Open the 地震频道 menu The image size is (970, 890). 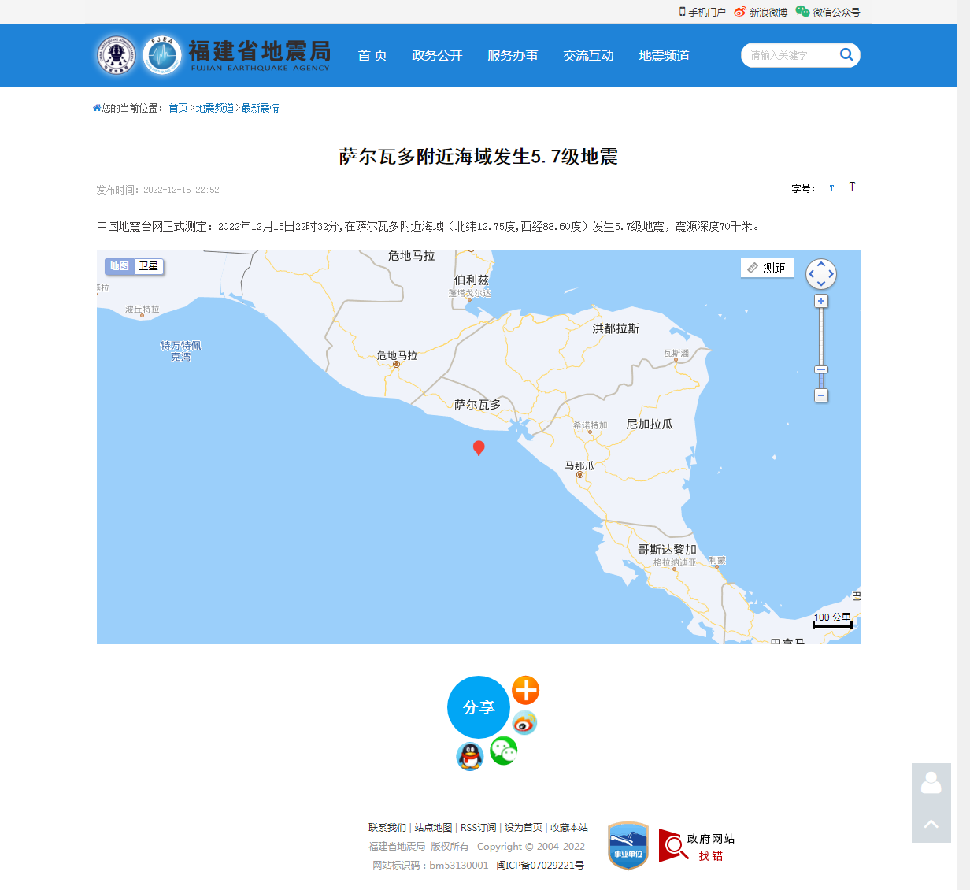[664, 55]
